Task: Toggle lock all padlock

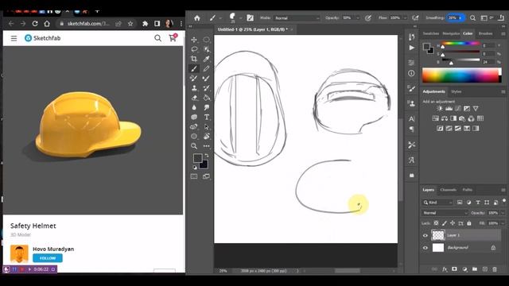Action: [x=469, y=223]
